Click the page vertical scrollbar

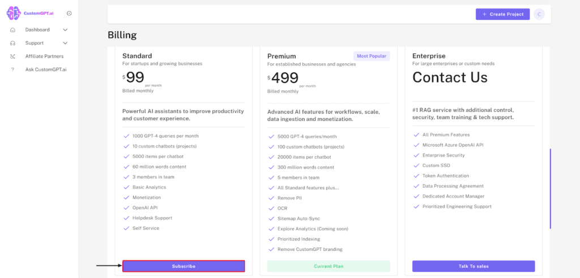pyautogui.click(x=551, y=188)
